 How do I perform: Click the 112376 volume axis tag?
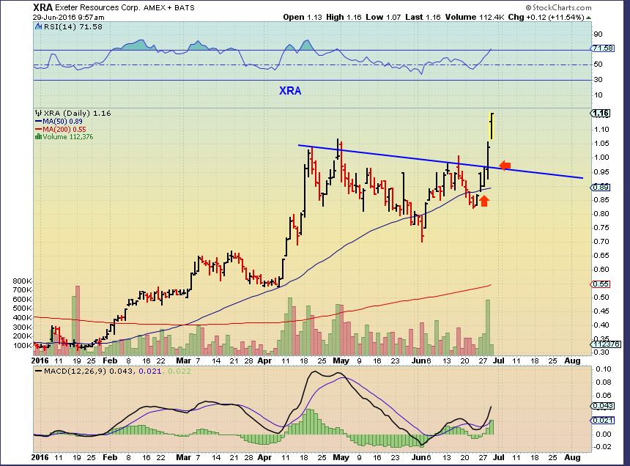tap(607, 344)
